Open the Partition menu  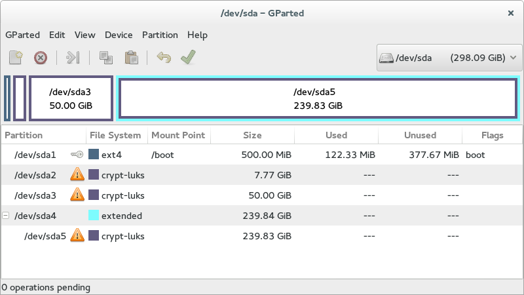tap(160, 35)
